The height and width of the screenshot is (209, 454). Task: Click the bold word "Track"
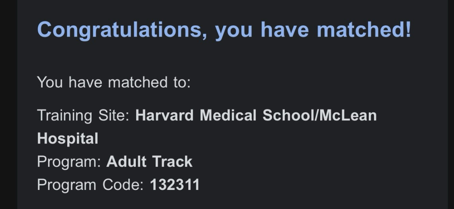pos(172,162)
